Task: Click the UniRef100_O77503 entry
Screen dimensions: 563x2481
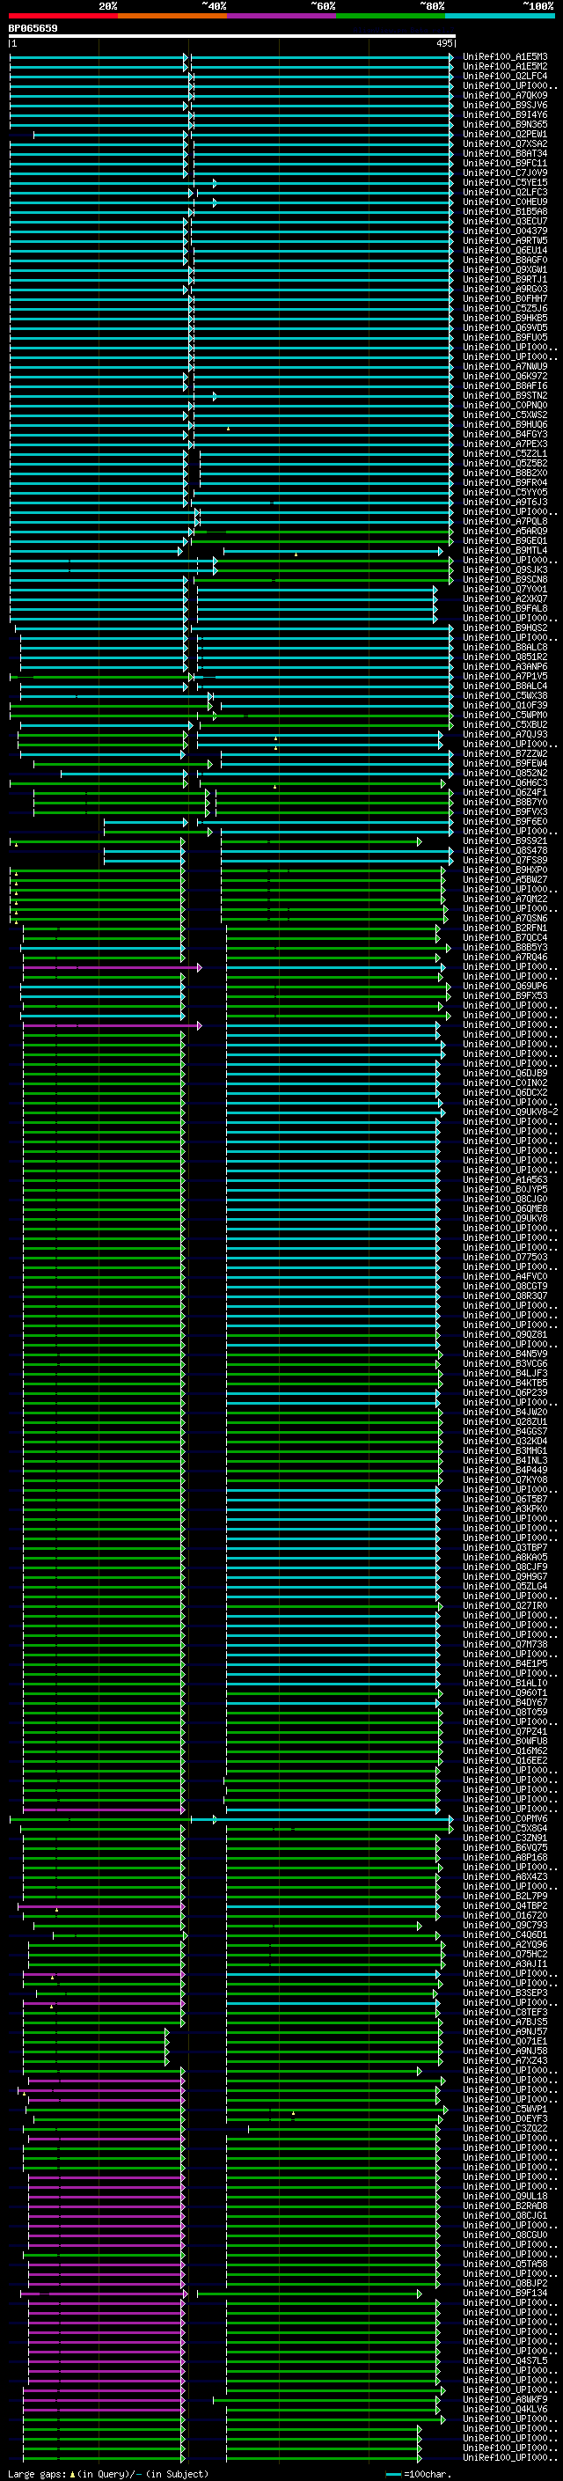Action: click(505, 1257)
